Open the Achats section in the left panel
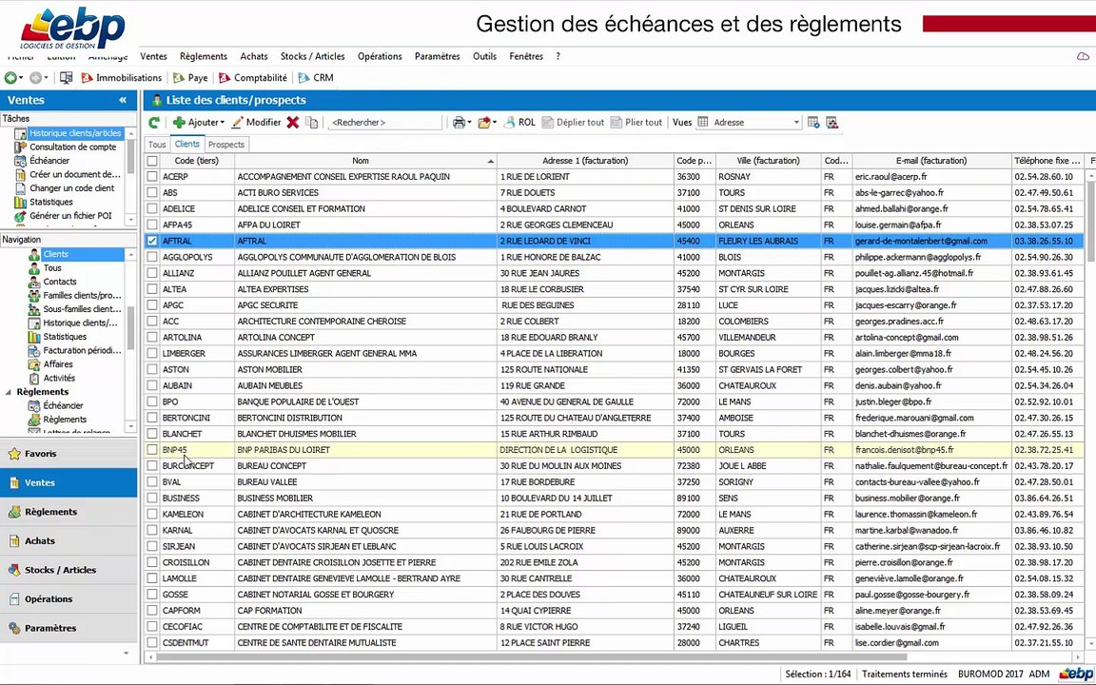This screenshot has width=1096, height=685. tap(68, 541)
